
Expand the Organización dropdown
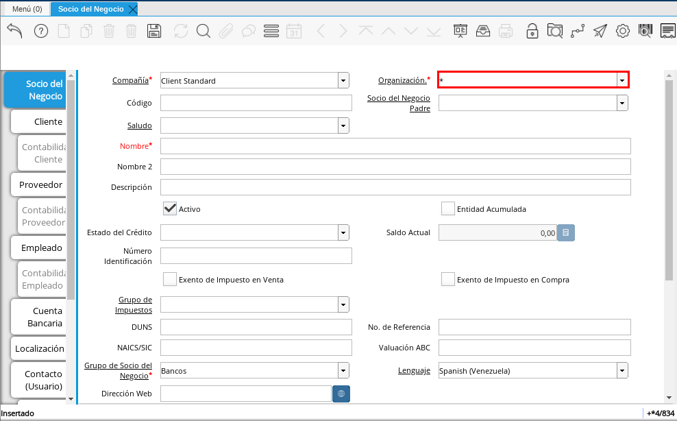tap(621, 80)
